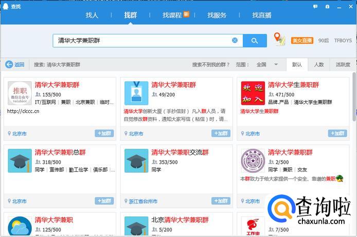Open the graduation cap avatar of 清华大学兼职总群
357x237 pixels.
[20, 161]
